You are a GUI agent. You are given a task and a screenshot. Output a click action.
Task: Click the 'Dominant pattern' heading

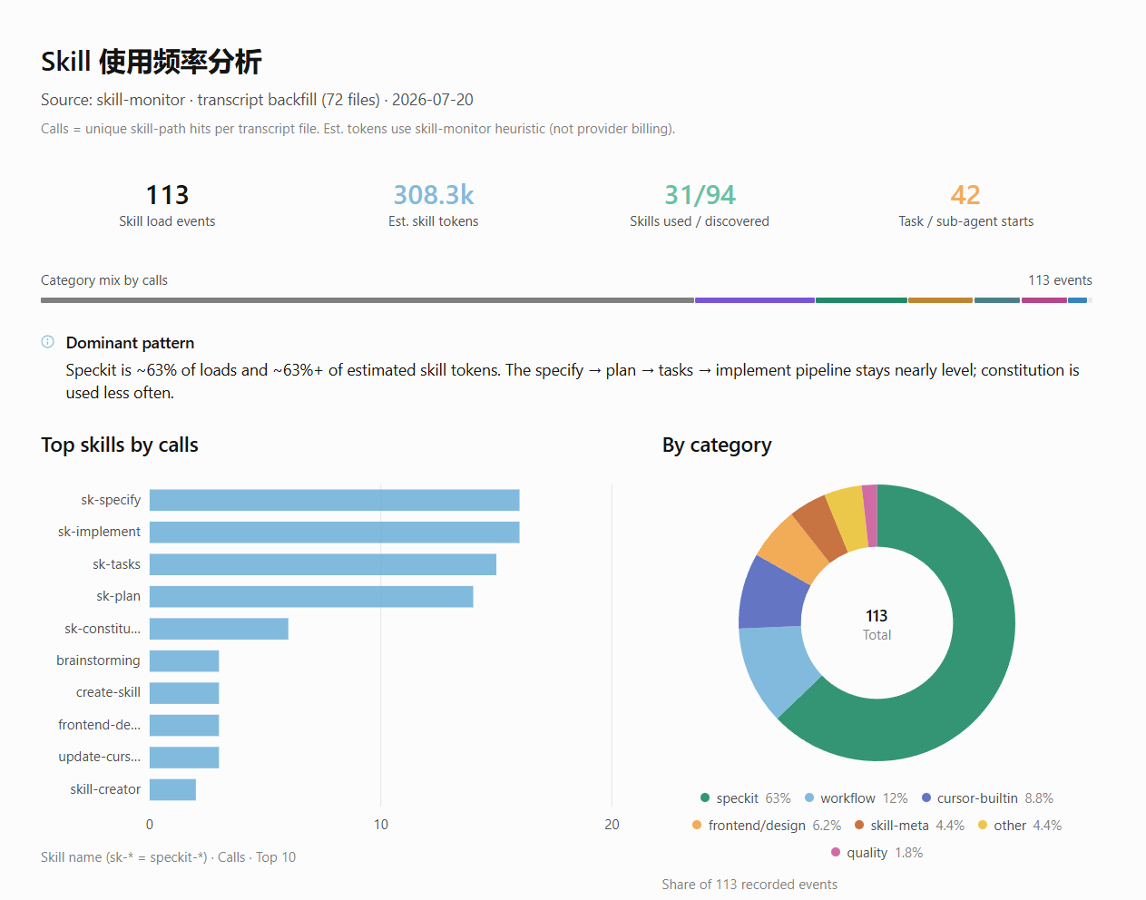point(130,343)
